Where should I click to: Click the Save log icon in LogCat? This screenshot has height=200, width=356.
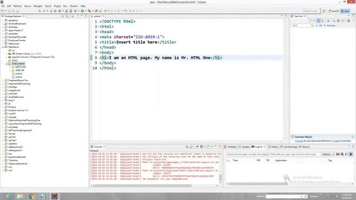tap(338, 154)
